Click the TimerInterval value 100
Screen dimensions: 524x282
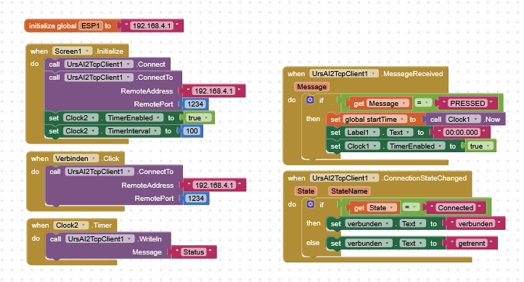point(192,130)
